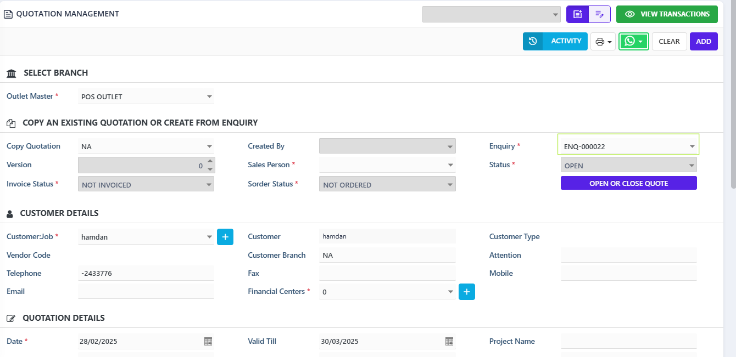Click the edit list icon button
This screenshot has height=357, width=736.
point(599,14)
